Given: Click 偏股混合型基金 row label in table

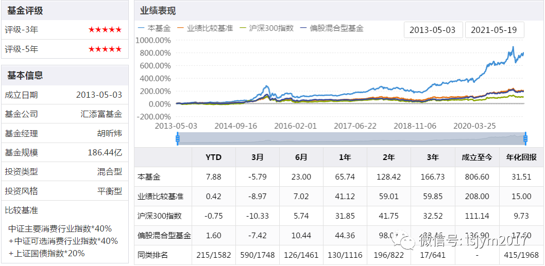Looking at the screenshot, I should (x=164, y=236).
